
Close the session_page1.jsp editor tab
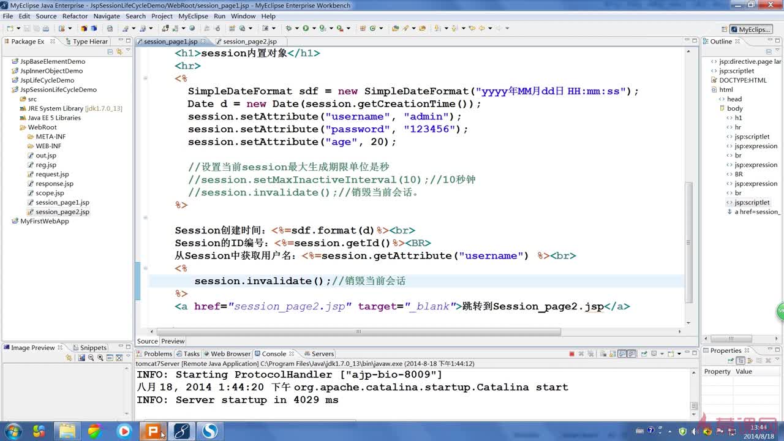click(x=203, y=41)
